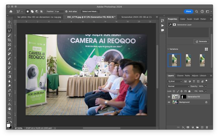
Task: Open the Fill slider dropdown arrow
Action: (206, 91)
